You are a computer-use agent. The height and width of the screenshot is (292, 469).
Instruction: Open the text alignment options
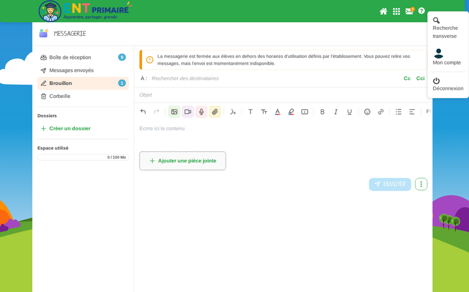pos(412,112)
